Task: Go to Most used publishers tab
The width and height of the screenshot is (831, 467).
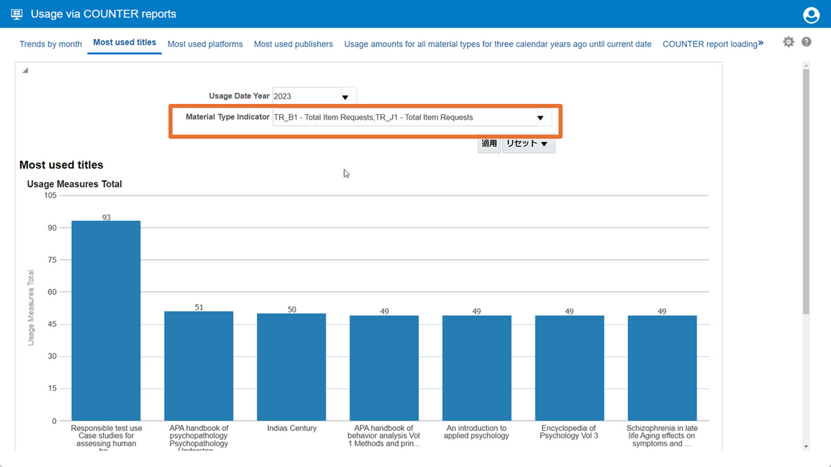Action: [x=293, y=44]
